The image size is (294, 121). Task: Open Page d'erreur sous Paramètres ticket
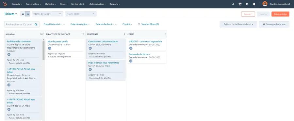click(104, 63)
